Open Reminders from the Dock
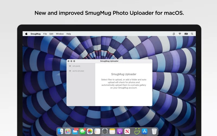 pyautogui.click(x=97, y=131)
